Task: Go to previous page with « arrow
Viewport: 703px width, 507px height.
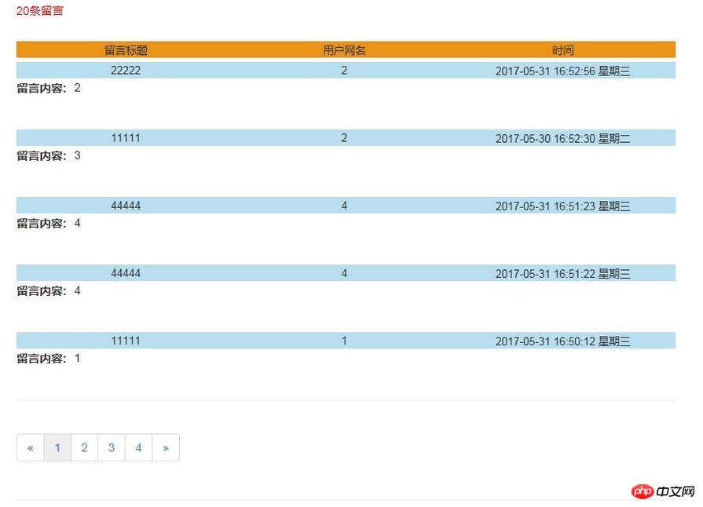Action: tap(31, 448)
